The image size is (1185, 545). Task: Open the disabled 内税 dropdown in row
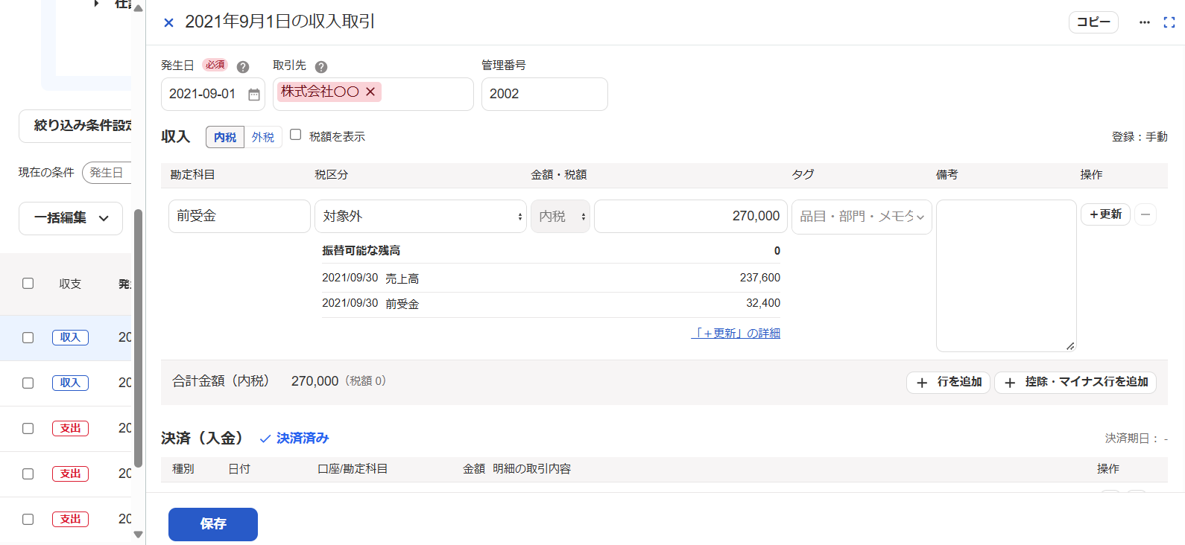(x=560, y=216)
